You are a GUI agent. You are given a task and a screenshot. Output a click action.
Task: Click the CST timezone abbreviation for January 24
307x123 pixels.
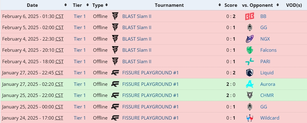[x=59, y=118]
